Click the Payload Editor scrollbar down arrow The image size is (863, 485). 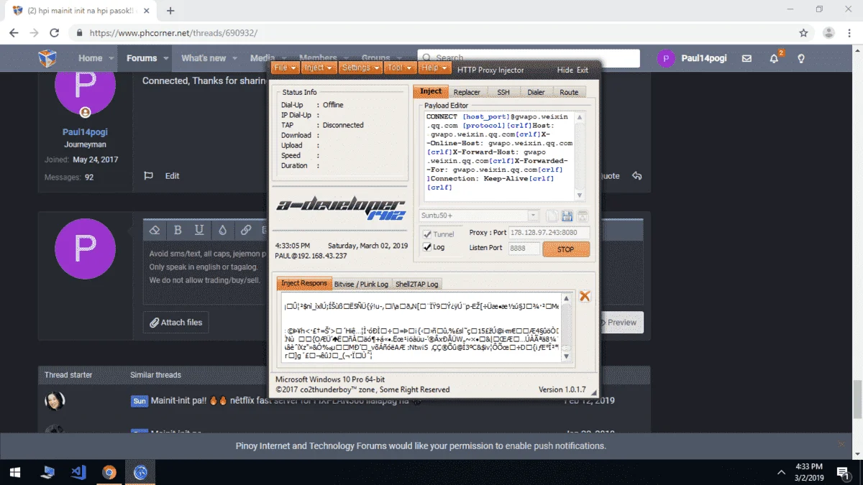click(x=580, y=196)
